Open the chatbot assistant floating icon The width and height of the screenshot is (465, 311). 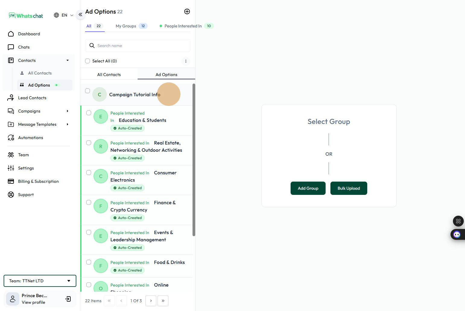pyautogui.click(x=457, y=234)
